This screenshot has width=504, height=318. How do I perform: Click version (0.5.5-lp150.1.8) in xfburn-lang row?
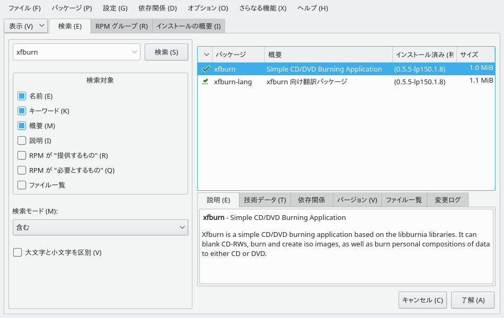click(x=420, y=82)
